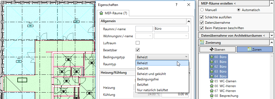Click the Lager room tag in floor plan

pyautogui.click(x=89, y=93)
